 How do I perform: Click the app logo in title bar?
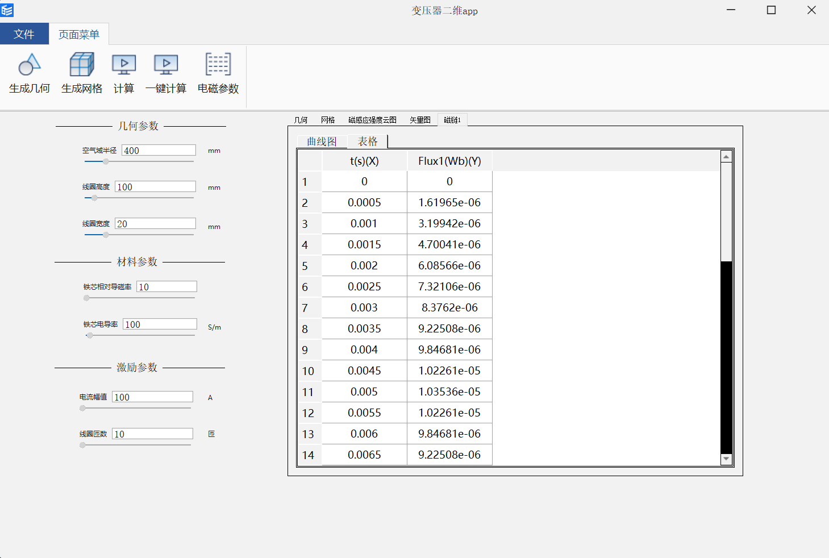[x=7, y=10]
